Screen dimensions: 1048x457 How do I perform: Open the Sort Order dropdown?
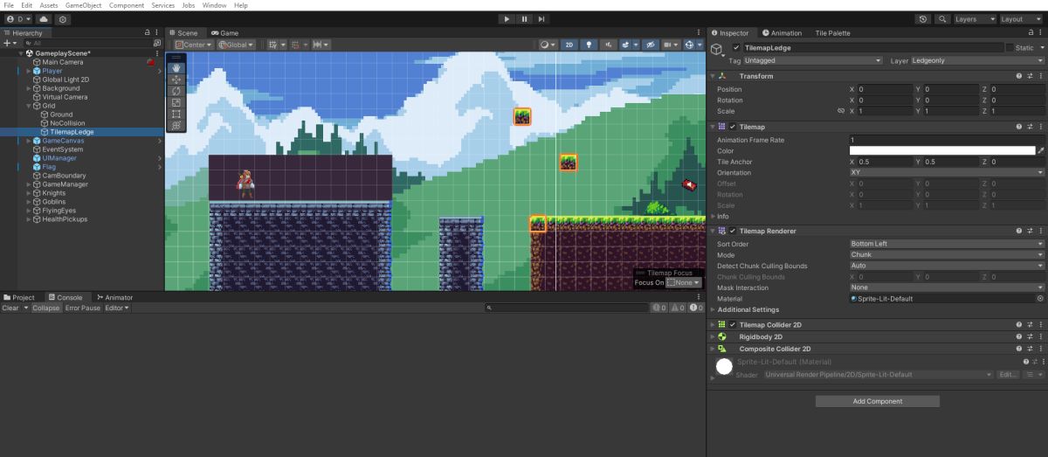point(947,244)
